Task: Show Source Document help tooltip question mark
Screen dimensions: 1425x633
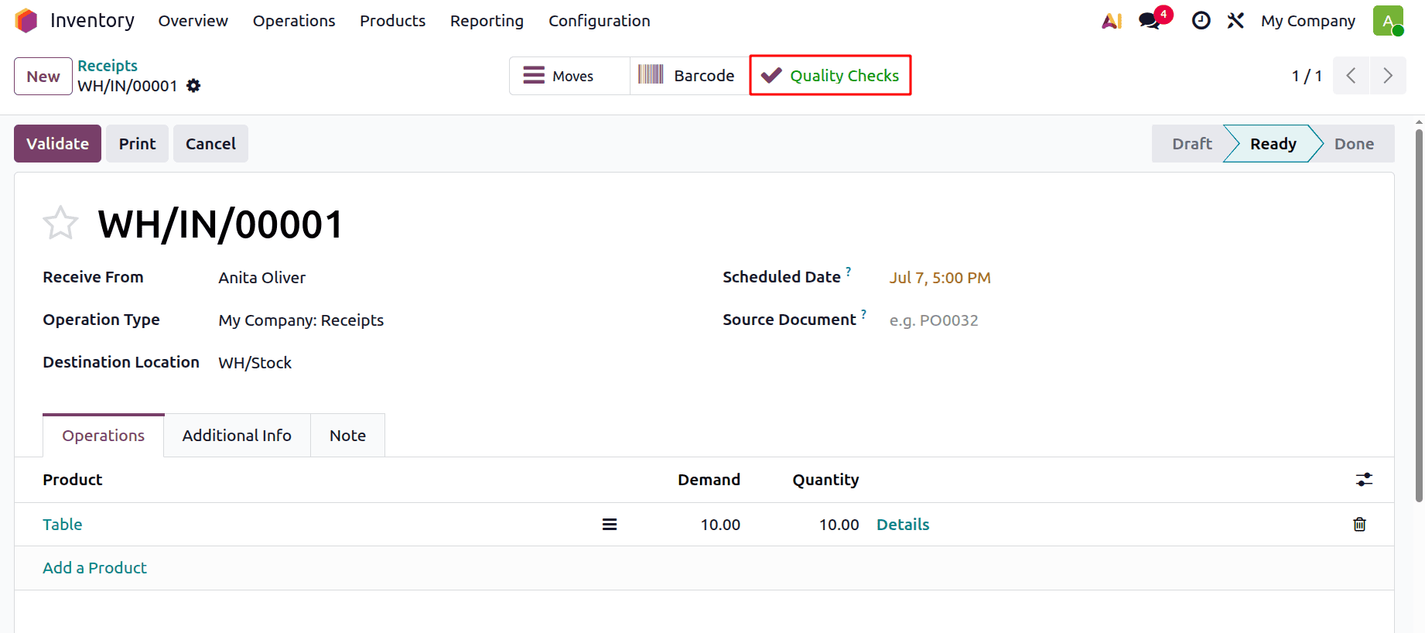Action: [x=864, y=314]
